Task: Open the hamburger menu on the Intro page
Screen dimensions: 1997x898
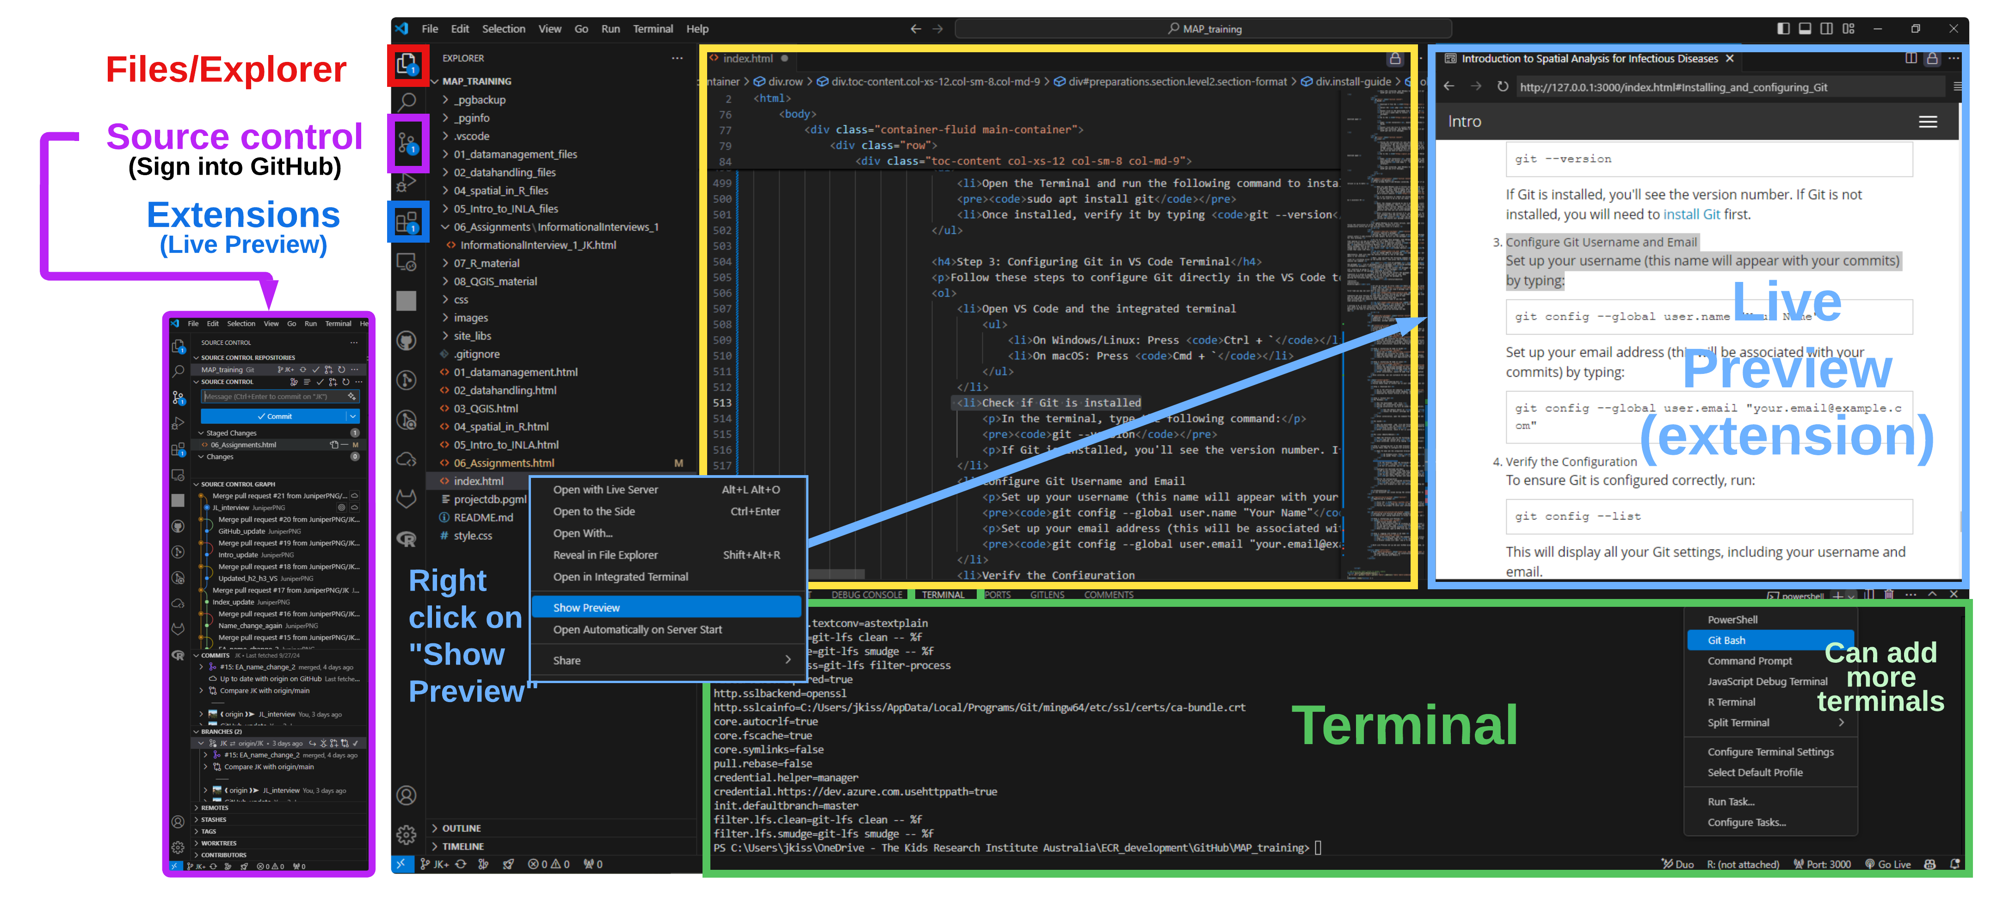Action: click(x=1928, y=122)
